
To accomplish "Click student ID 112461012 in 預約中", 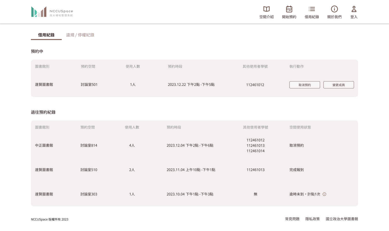I will coord(255,85).
